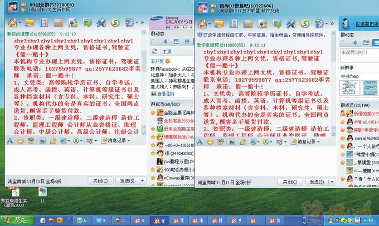Click the refresh icon beside 主页
The width and height of the screenshot is (379, 226).
tap(154, 51)
